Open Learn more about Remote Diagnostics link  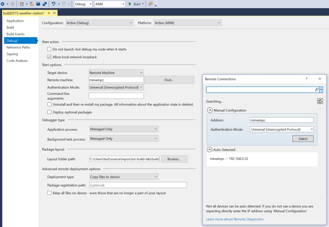235,219
